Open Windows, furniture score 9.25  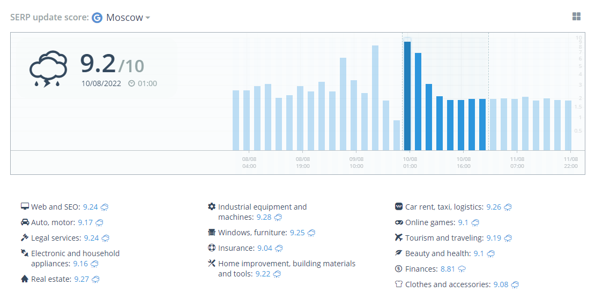(297, 233)
